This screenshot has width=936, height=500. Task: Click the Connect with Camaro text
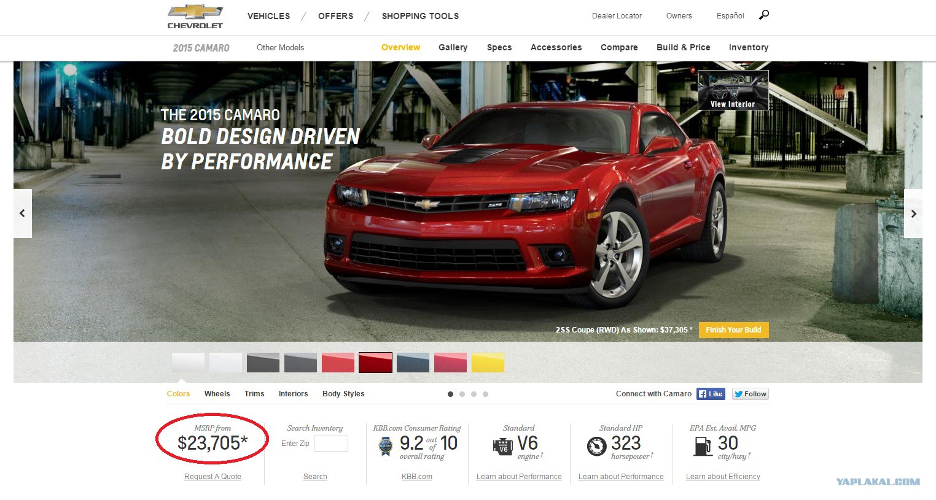653,394
